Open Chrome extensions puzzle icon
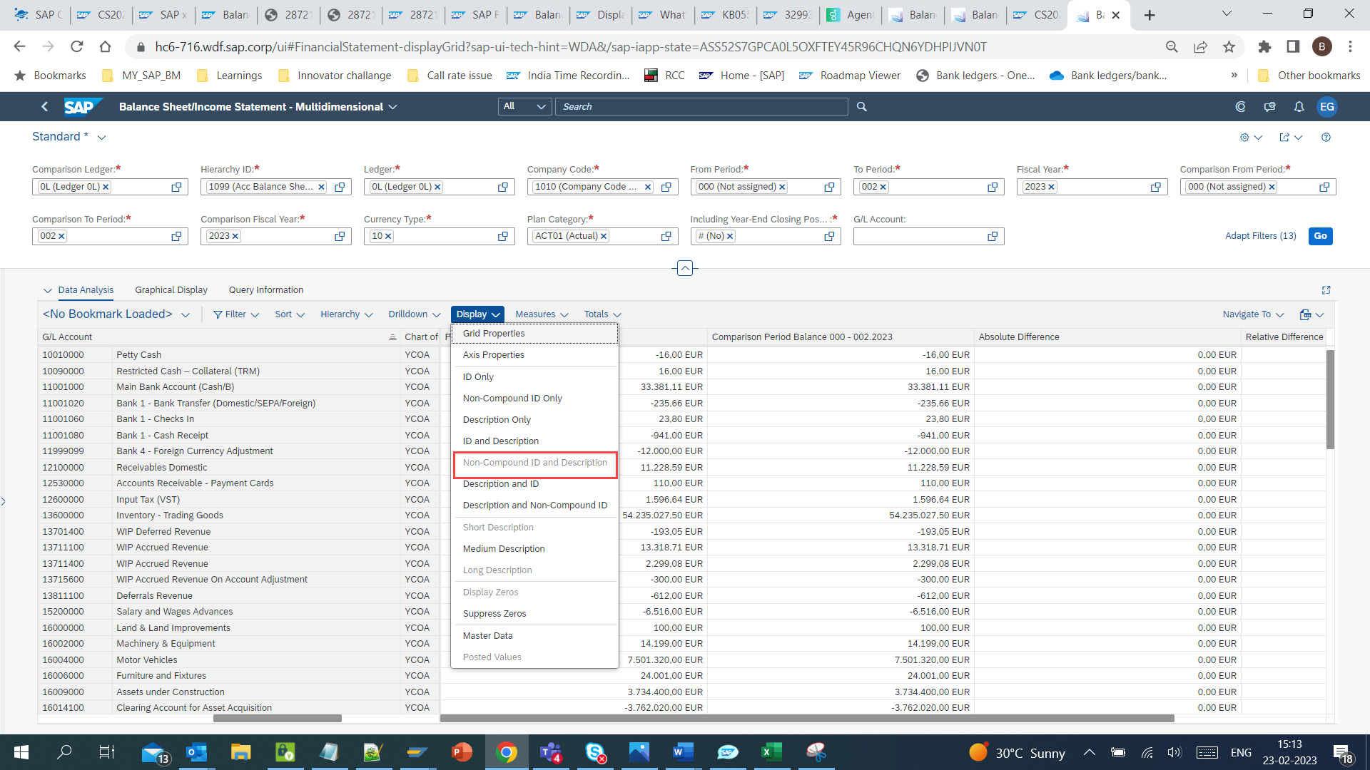The image size is (1370, 770). 1264,47
